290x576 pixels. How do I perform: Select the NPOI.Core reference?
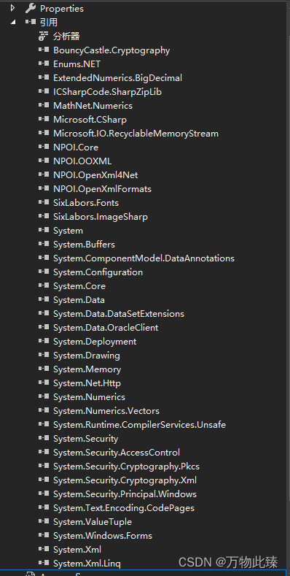[76, 147]
